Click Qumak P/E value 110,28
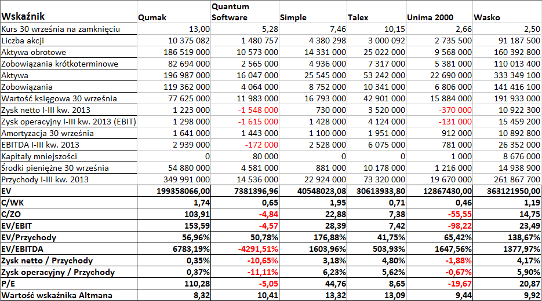 (x=197, y=284)
